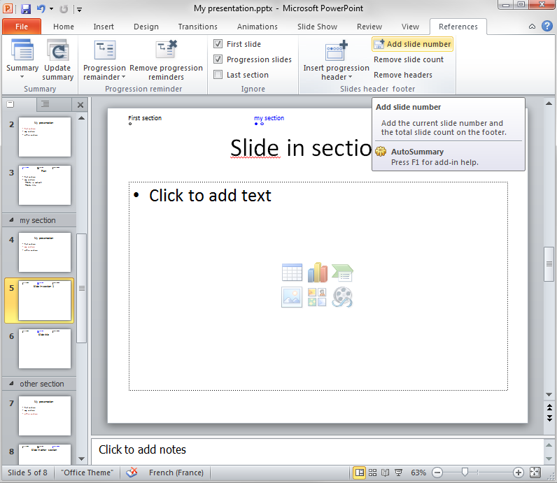
Task: Click the Redo icon in the Quick Access Toolbar
Action: [x=64, y=9]
